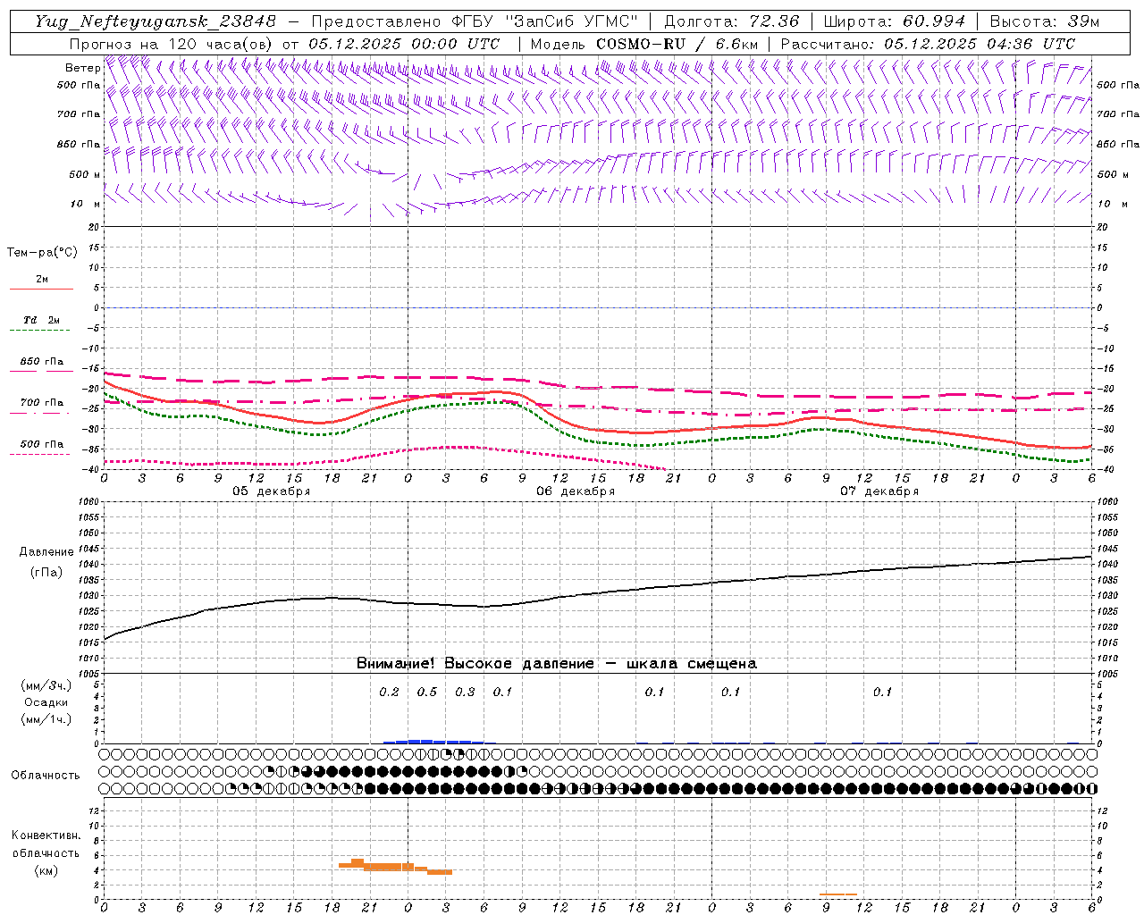Select the 0.3 precipitation amount

(465, 692)
